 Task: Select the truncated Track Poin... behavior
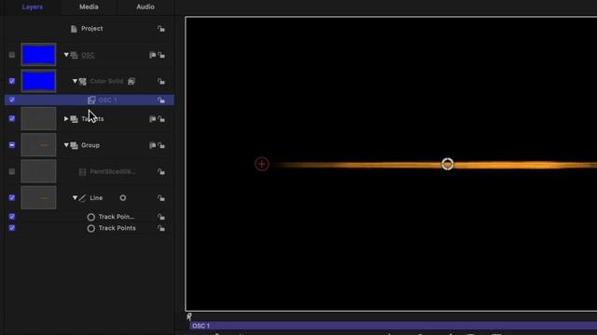[117, 217]
